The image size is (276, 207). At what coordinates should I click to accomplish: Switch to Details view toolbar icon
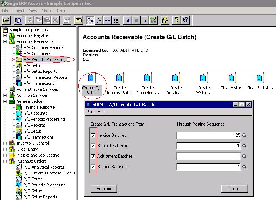[116, 20]
